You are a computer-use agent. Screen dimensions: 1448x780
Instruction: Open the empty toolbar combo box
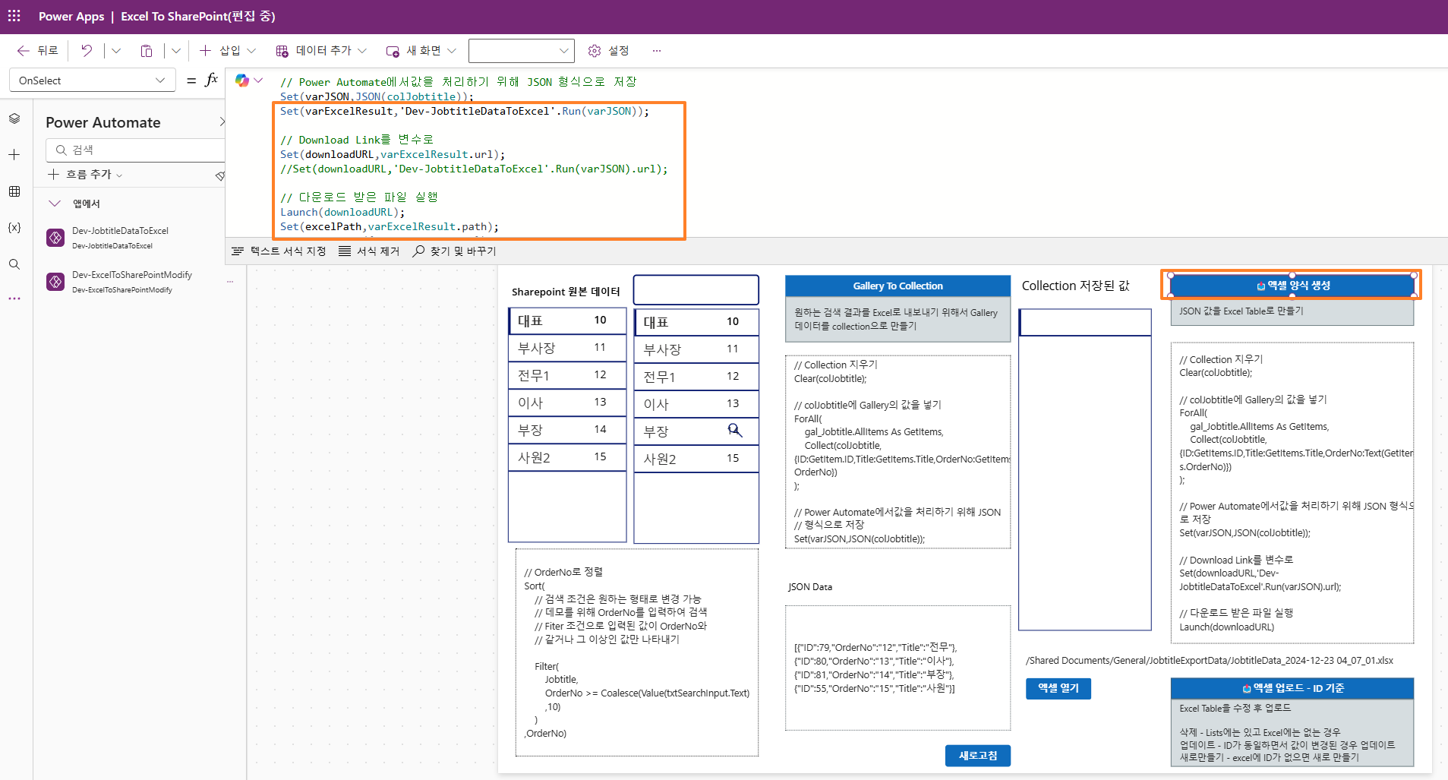521,51
